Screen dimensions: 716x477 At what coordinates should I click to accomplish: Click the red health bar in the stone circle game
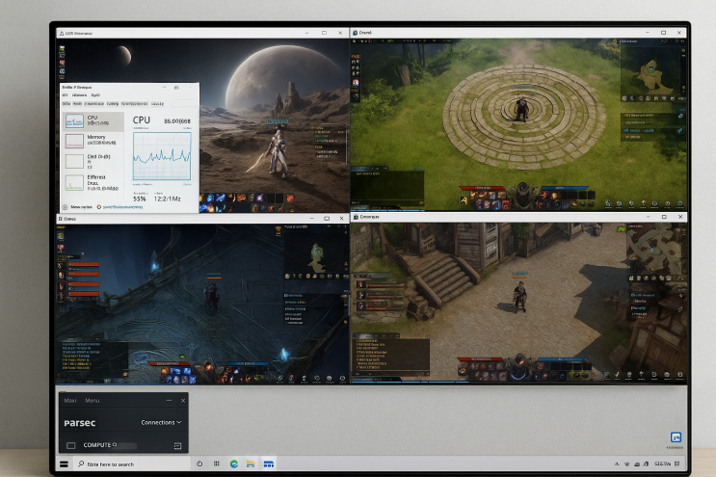tap(482, 187)
